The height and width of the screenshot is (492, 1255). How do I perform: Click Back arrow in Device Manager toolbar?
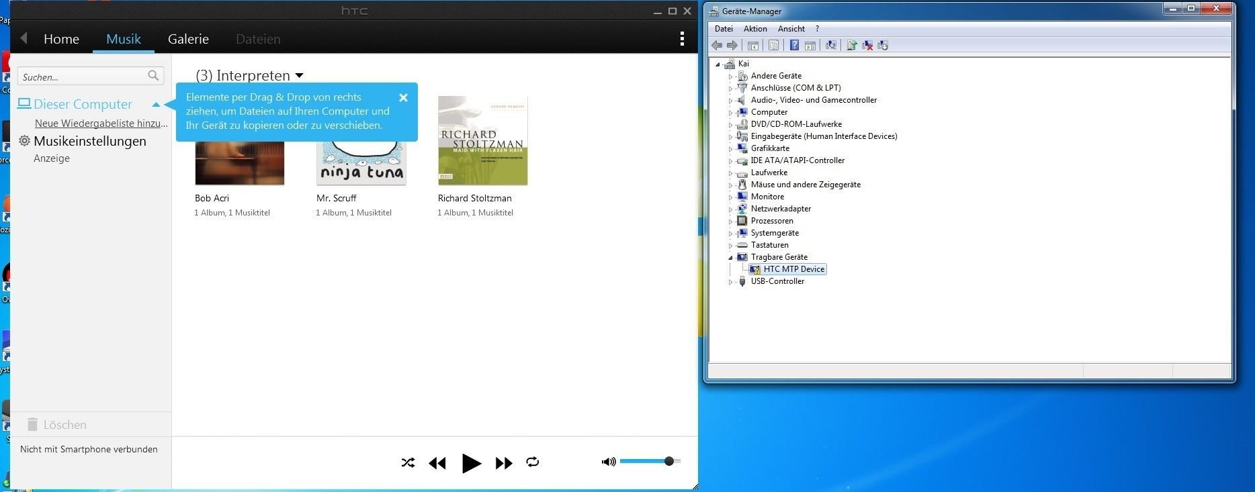coord(717,46)
